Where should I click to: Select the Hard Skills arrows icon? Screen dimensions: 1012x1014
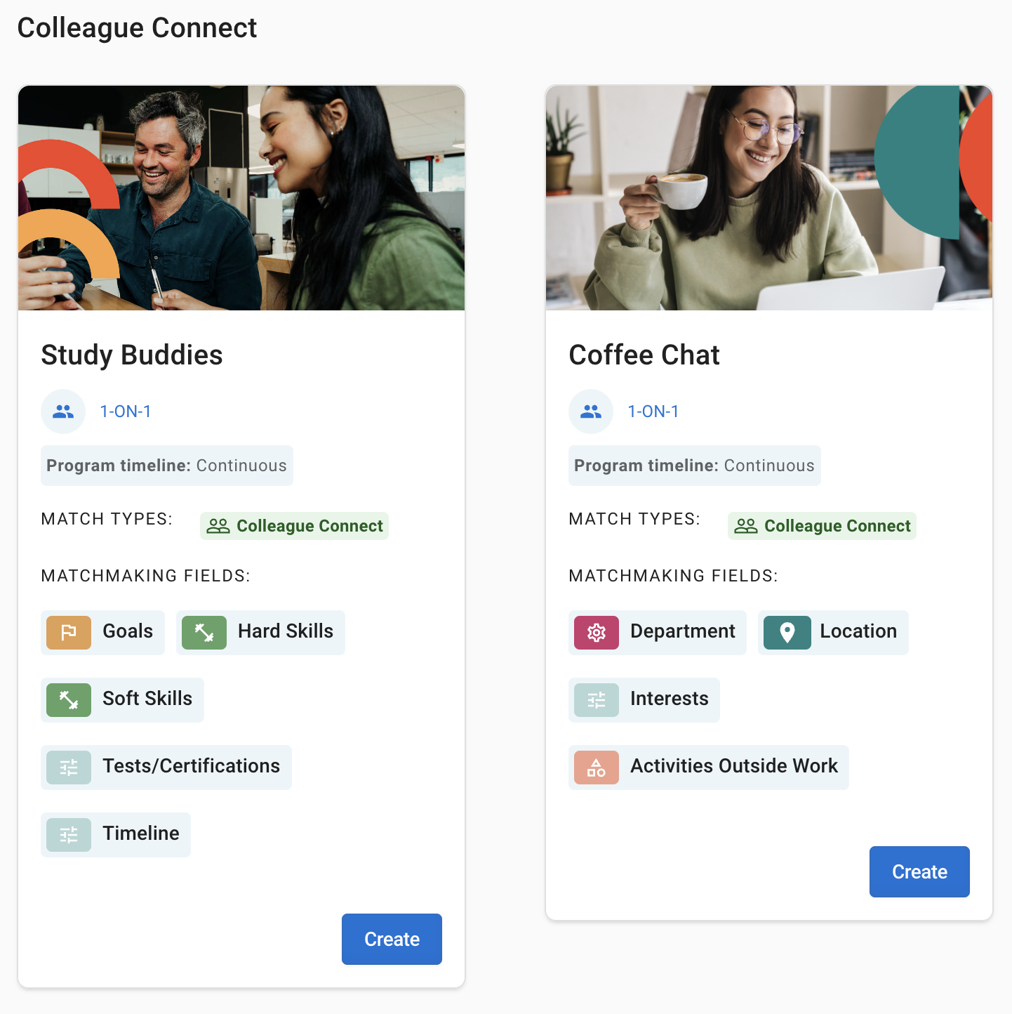coord(204,633)
